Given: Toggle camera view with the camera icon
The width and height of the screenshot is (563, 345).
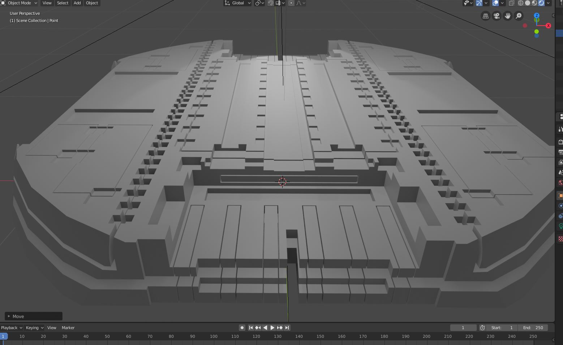Looking at the screenshot, I should pyautogui.click(x=497, y=16).
